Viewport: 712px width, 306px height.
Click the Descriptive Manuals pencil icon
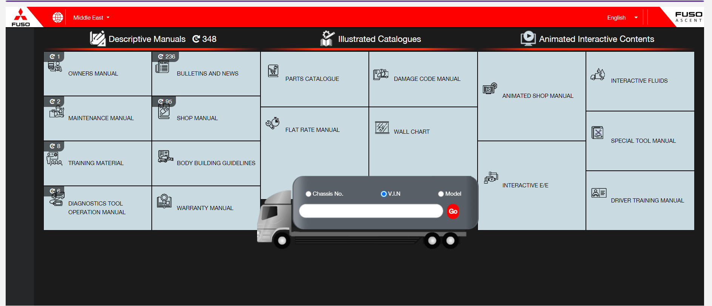click(x=98, y=39)
